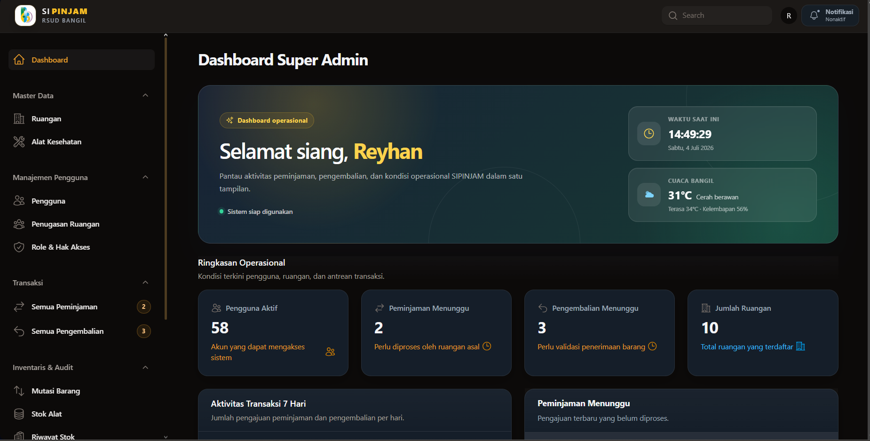Click the Alat Kesehatan tools icon
870x441 pixels.
(19, 142)
